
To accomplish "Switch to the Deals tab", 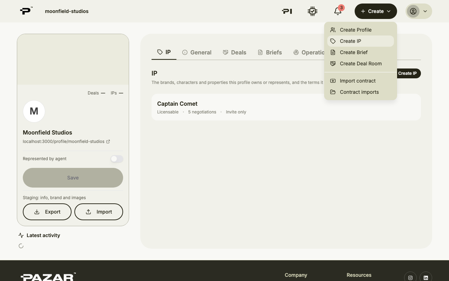I will pyautogui.click(x=235, y=52).
